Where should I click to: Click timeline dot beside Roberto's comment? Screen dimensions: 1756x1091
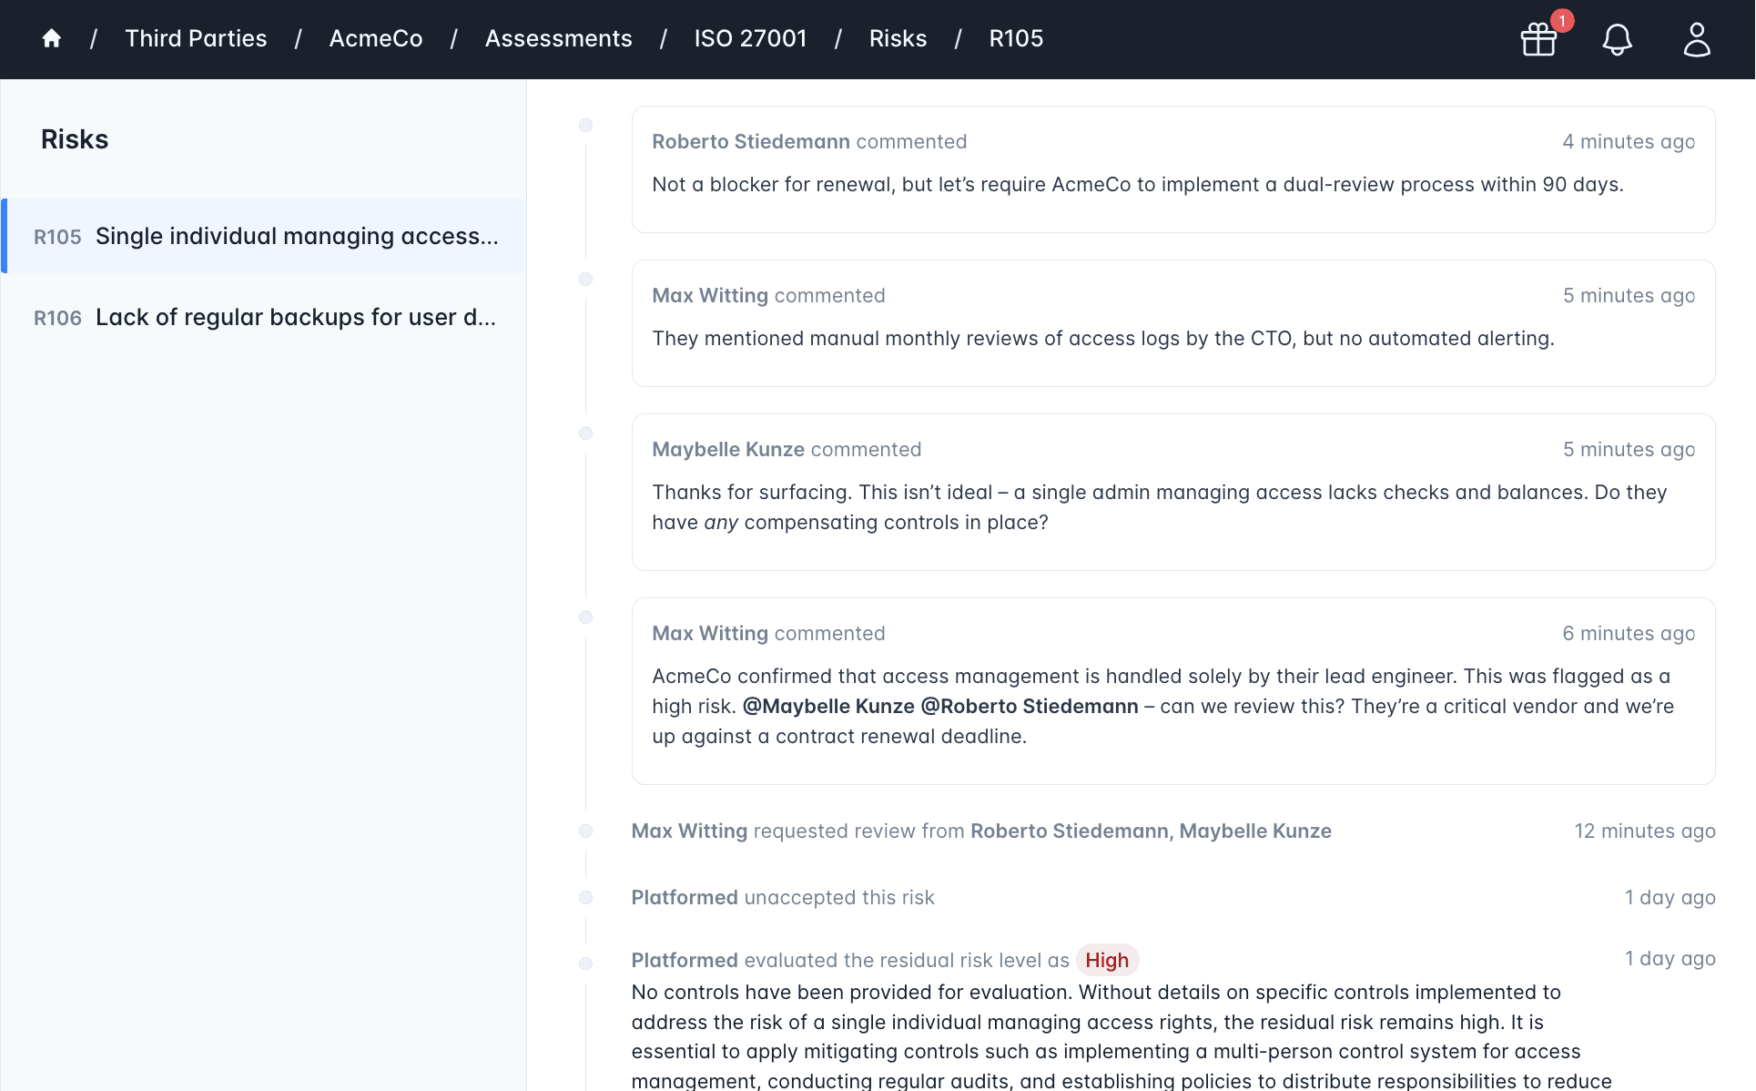tap(586, 126)
